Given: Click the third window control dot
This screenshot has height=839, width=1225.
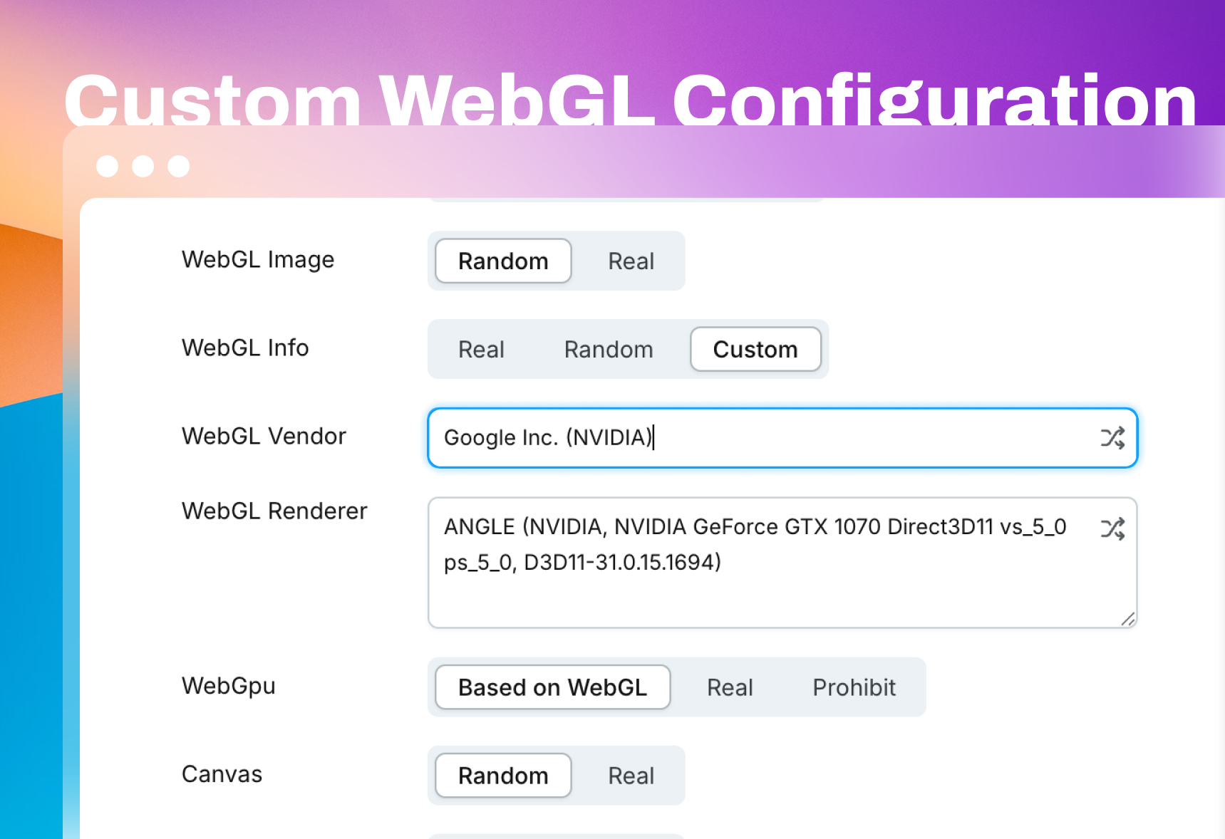Looking at the screenshot, I should point(179,166).
